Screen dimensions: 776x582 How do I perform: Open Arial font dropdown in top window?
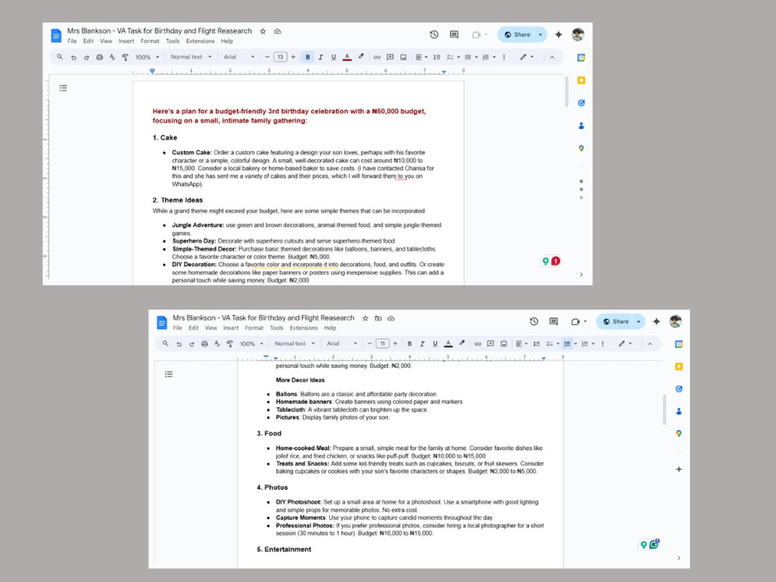pyautogui.click(x=239, y=57)
